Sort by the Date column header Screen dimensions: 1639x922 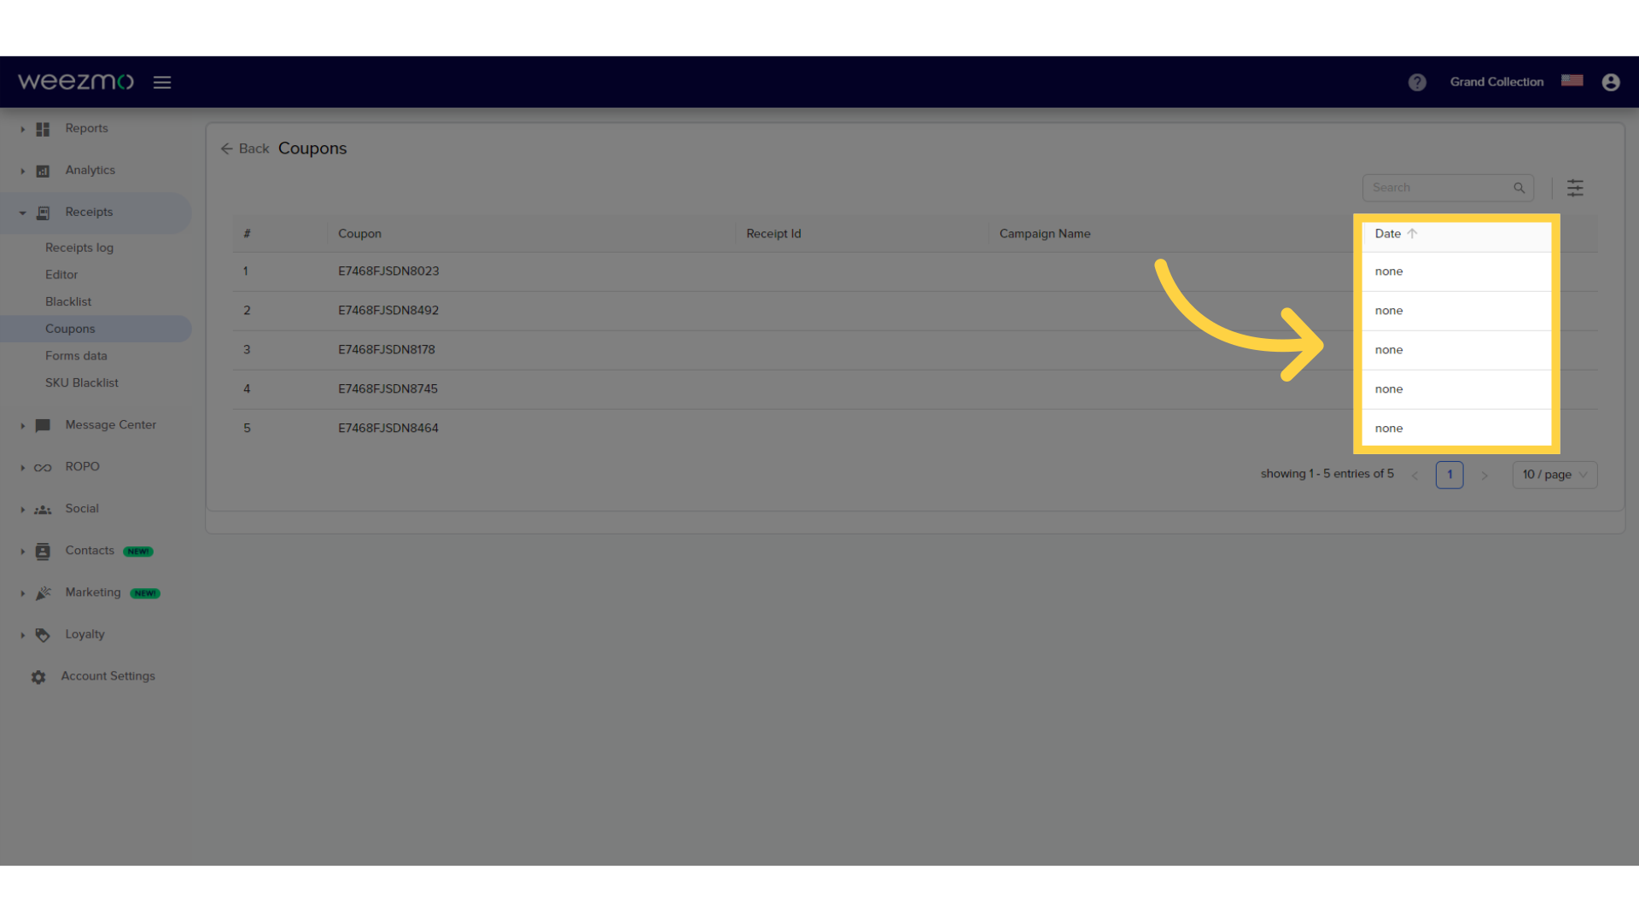[x=1388, y=234]
